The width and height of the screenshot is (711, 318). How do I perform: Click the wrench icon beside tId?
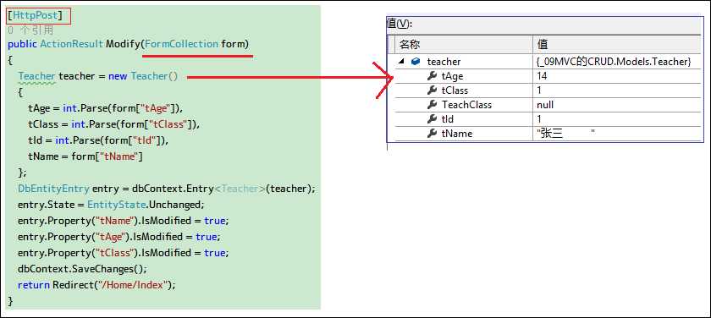(432, 119)
